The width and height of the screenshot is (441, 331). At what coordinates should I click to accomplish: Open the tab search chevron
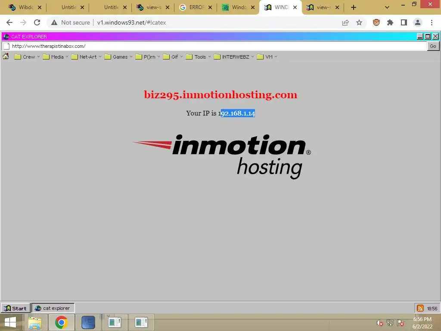pos(387,7)
